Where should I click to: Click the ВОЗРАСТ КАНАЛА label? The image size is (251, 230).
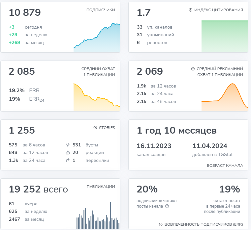(x=225, y=166)
